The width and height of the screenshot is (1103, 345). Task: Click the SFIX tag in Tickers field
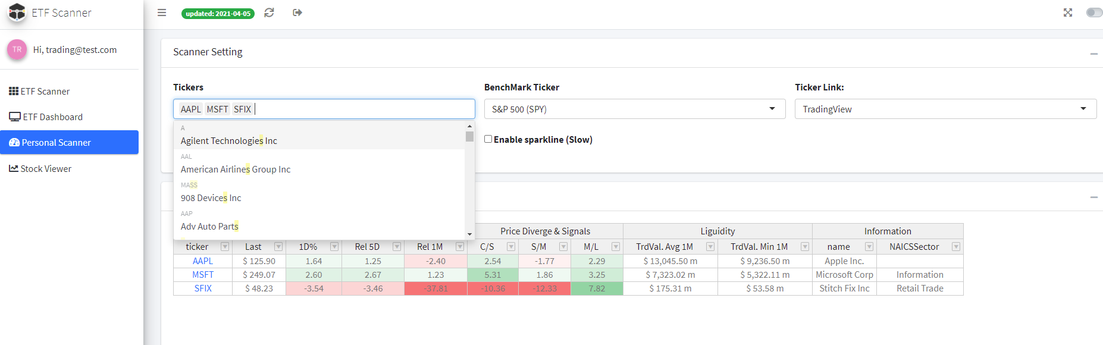pos(242,109)
